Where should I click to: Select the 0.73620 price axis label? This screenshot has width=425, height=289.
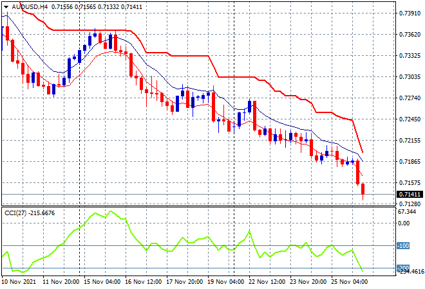click(x=410, y=34)
